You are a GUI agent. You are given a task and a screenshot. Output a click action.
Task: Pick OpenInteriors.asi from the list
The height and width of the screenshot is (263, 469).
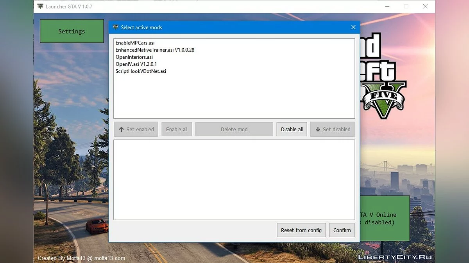tap(134, 57)
